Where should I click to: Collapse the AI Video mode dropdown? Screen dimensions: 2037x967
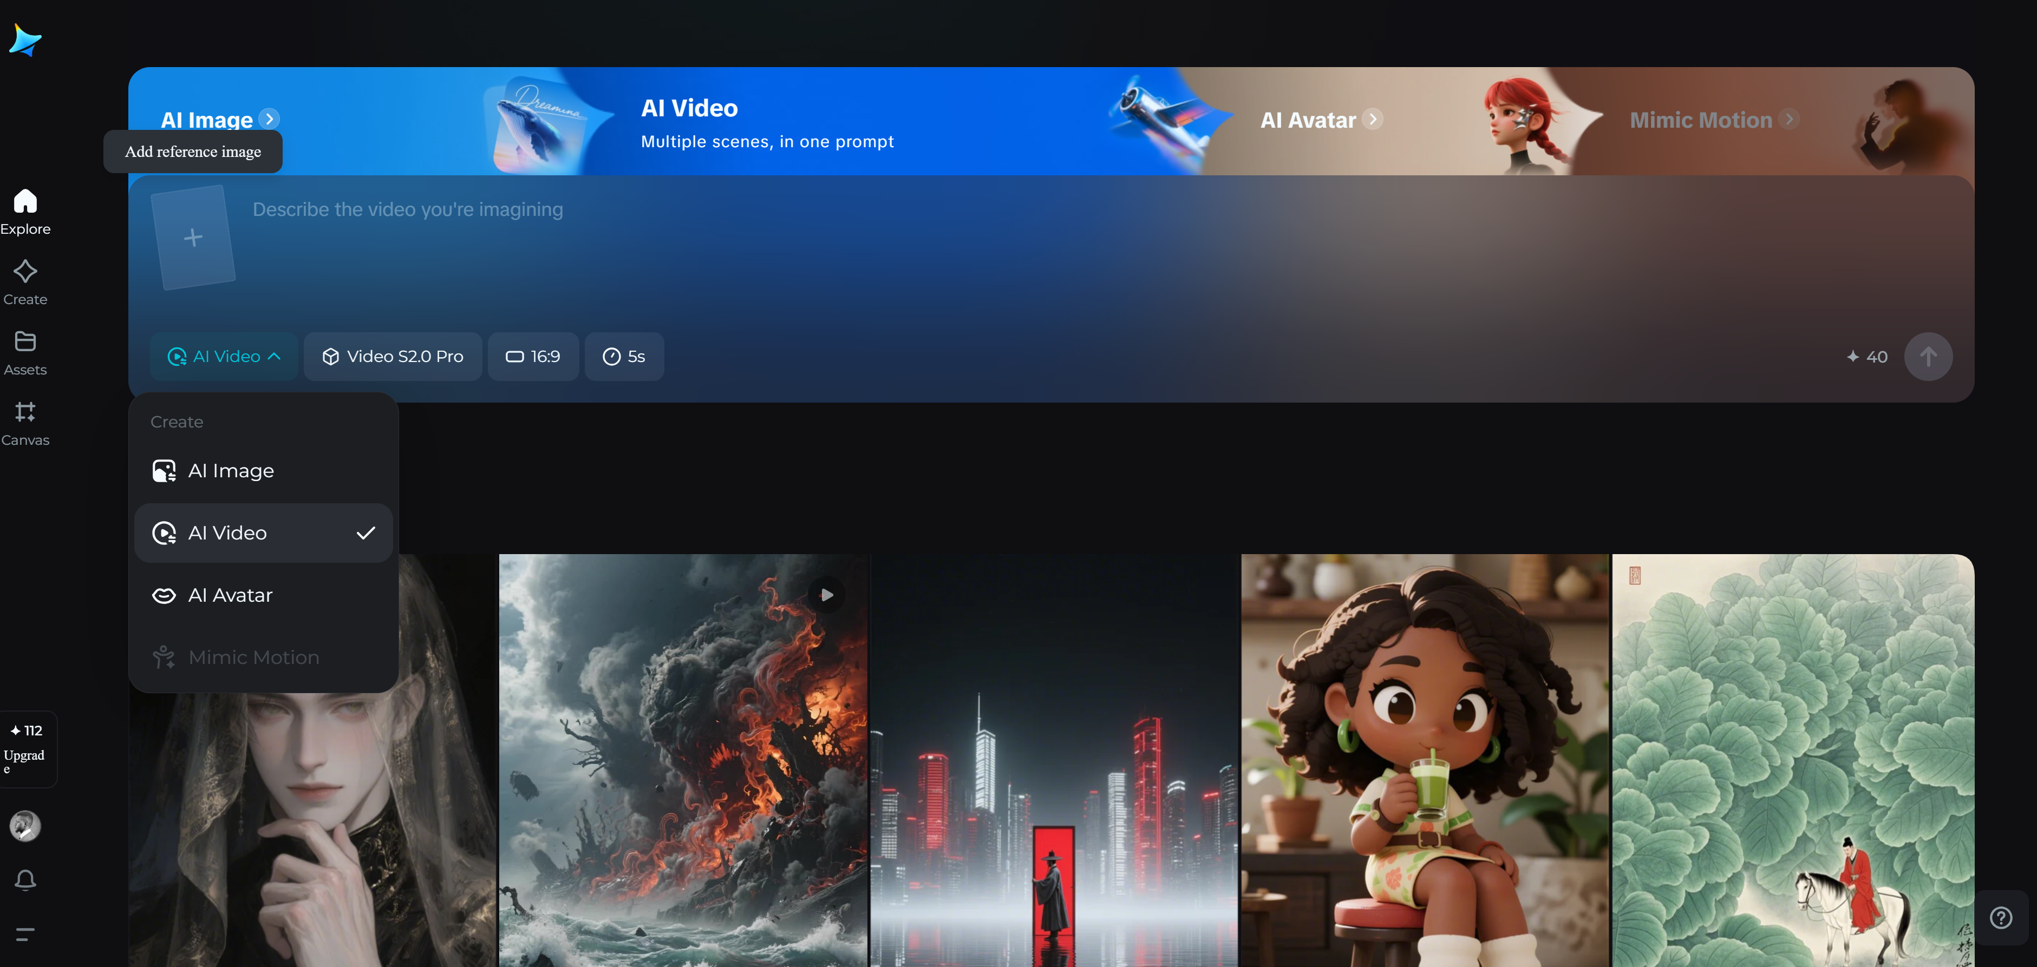click(224, 356)
